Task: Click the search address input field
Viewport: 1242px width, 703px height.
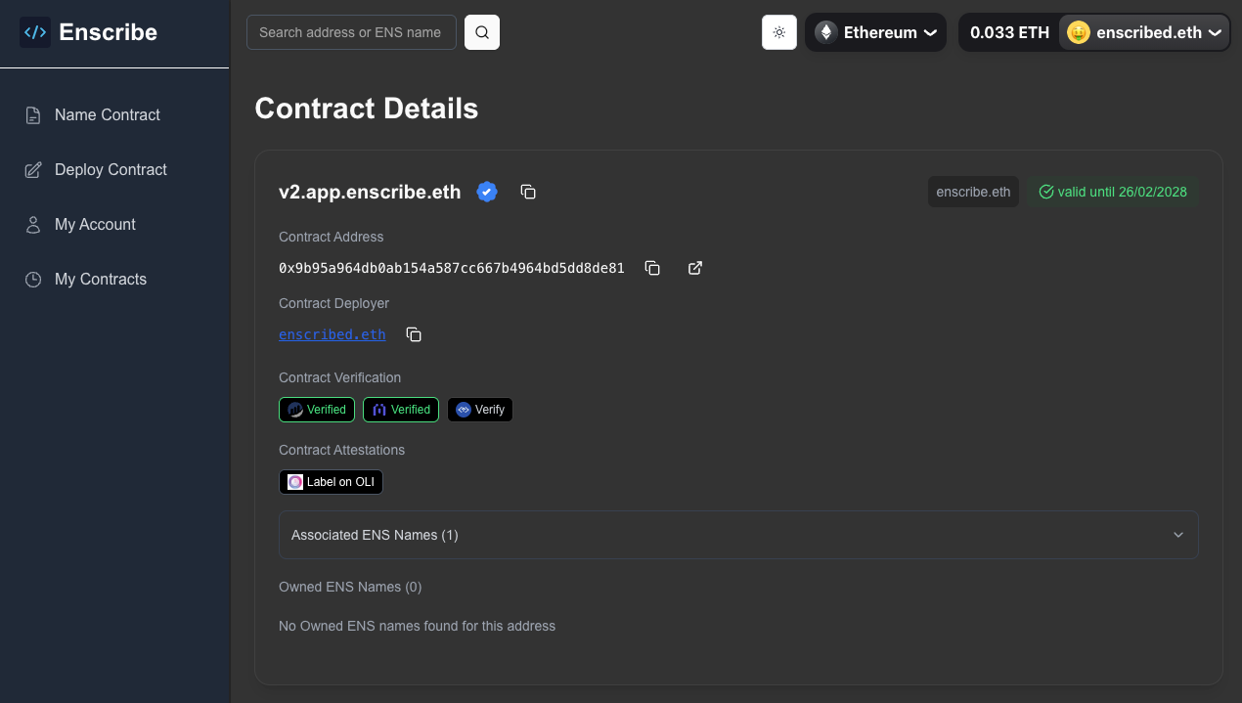Action: (x=350, y=31)
